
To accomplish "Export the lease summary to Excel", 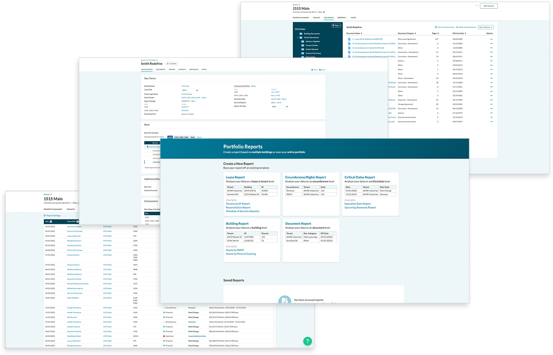I will [x=322, y=69].
